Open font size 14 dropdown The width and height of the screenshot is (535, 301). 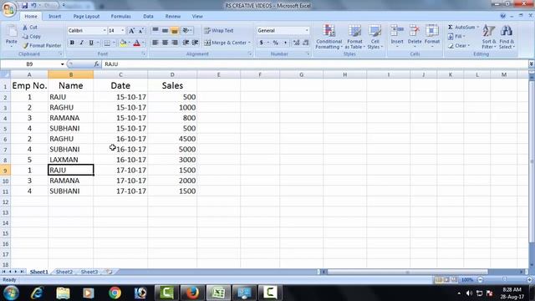pyautogui.click(x=123, y=31)
